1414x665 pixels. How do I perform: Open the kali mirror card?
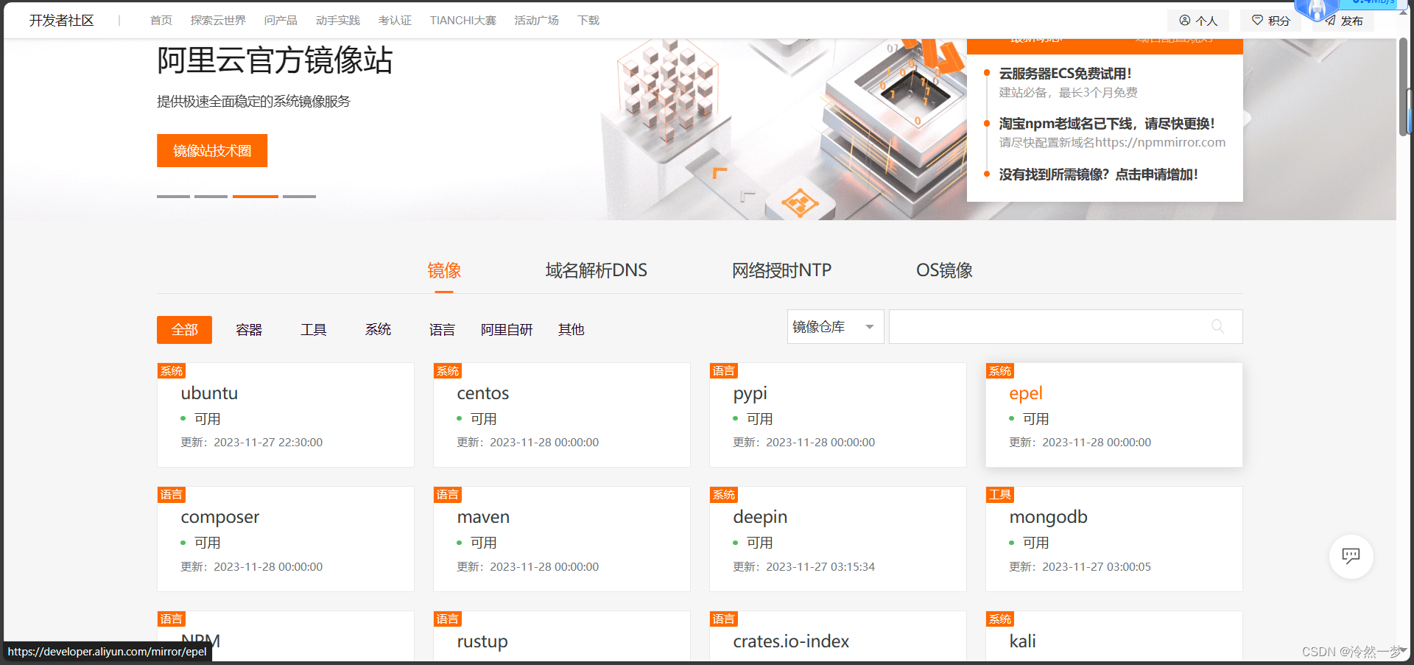click(x=1114, y=637)
